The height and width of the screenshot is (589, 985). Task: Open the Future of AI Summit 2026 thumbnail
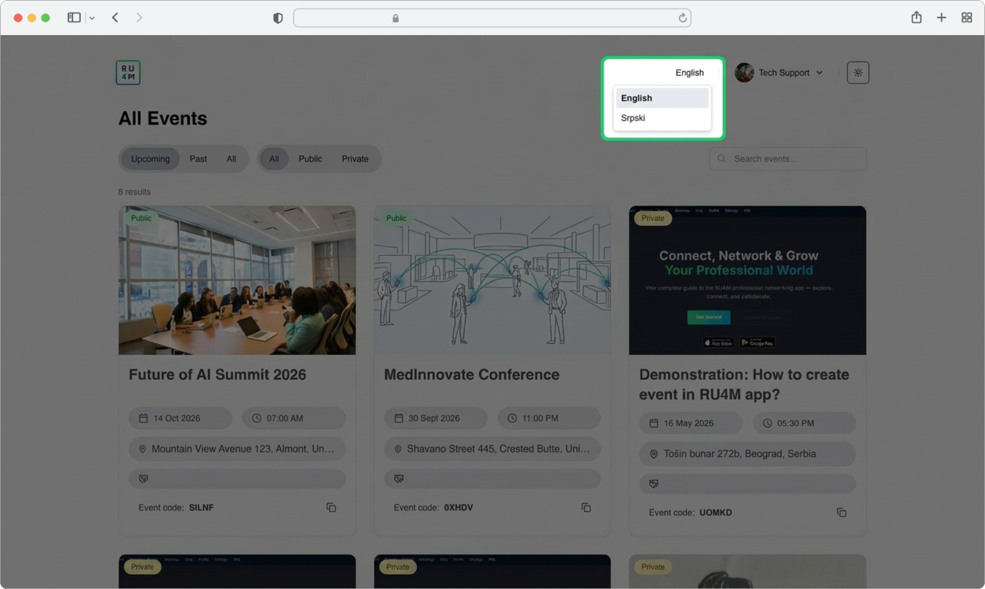click(237, 280)
